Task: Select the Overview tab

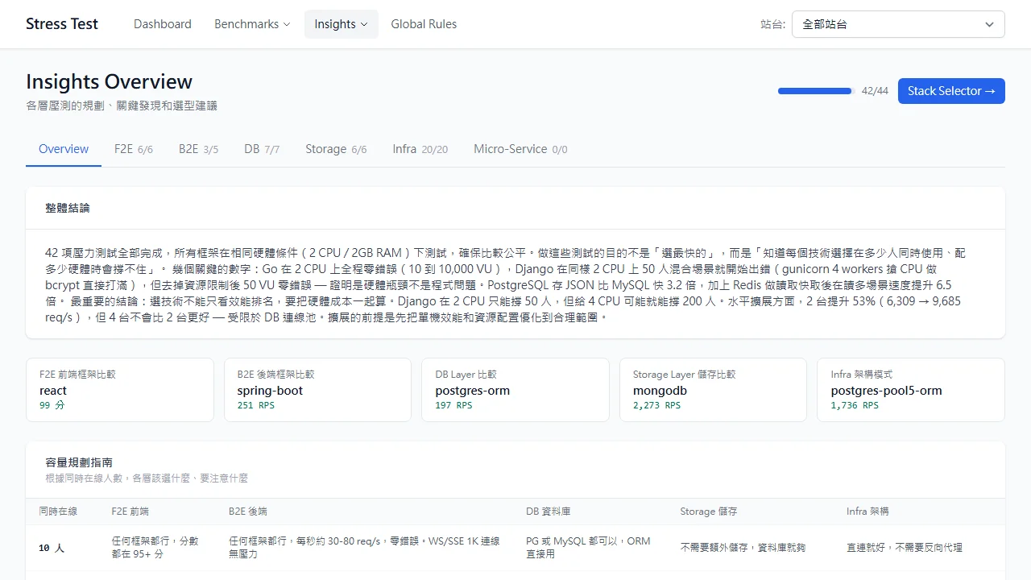Action: click(64, 149)
